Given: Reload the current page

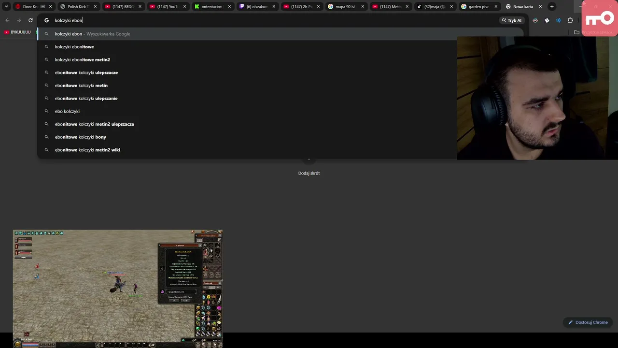Looking at the screenshot, I should (x=30, y=20).
